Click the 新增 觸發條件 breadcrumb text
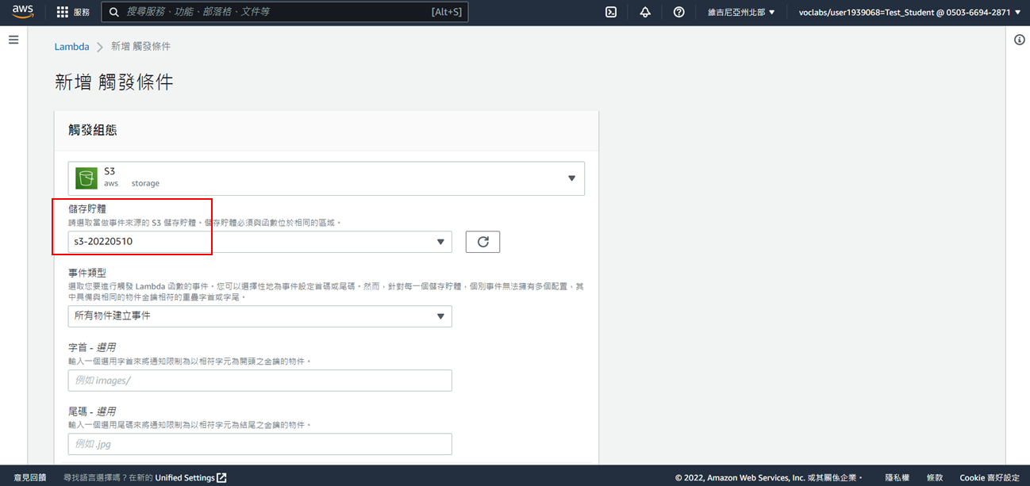 [x=140, y=47]
